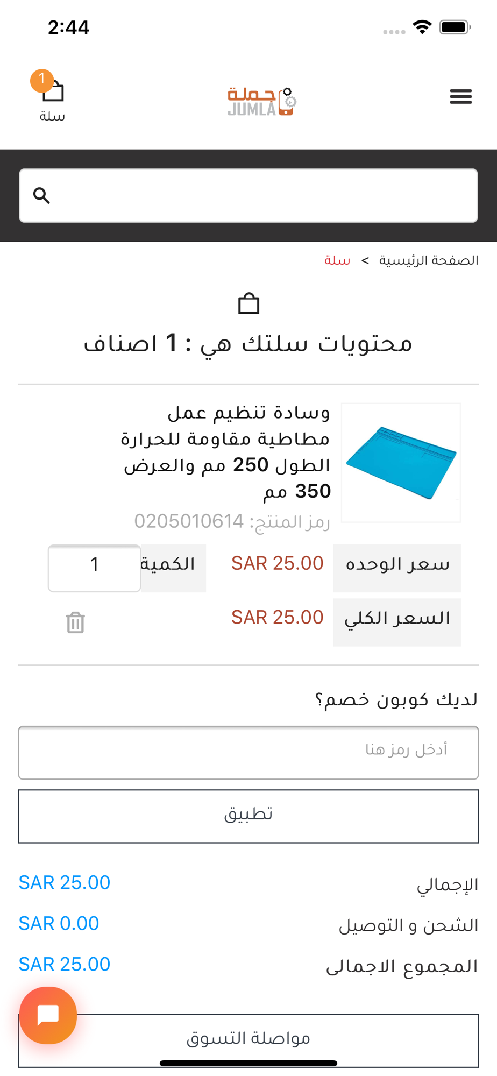The width and height of the screenshot is (497, 1076).
Task: Delete item with trash icon
Action: click(75, 622)
